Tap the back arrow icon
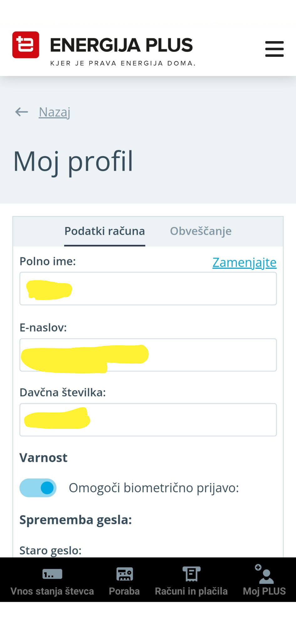Image resolution: width=296 pixels, height=643 pixels. (22, 112)
